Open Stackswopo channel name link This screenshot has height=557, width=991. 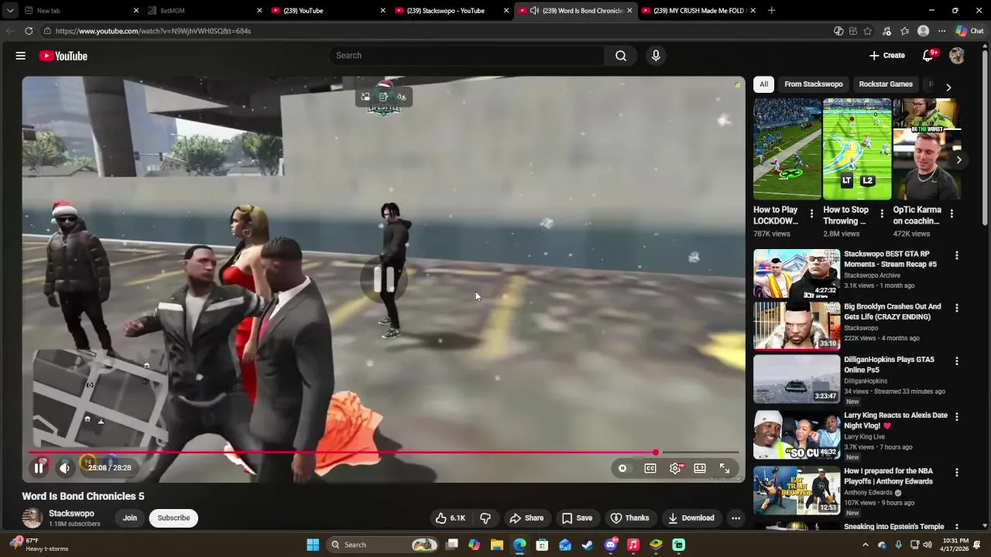point(71,514)
